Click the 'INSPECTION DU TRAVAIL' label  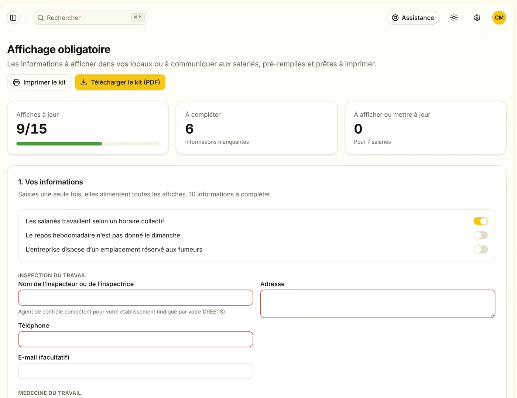52,275
